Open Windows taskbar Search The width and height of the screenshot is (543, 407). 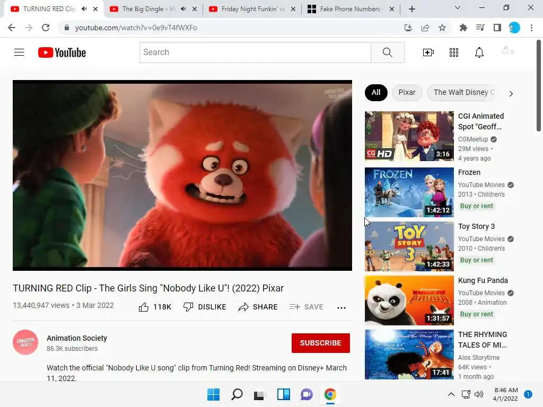tap(237, 394)
